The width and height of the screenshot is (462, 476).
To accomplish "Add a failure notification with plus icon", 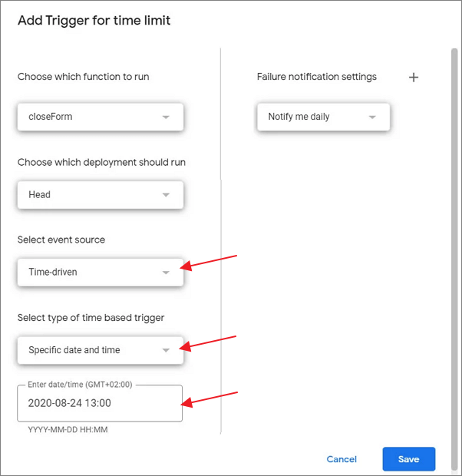I will click(413, 78).
